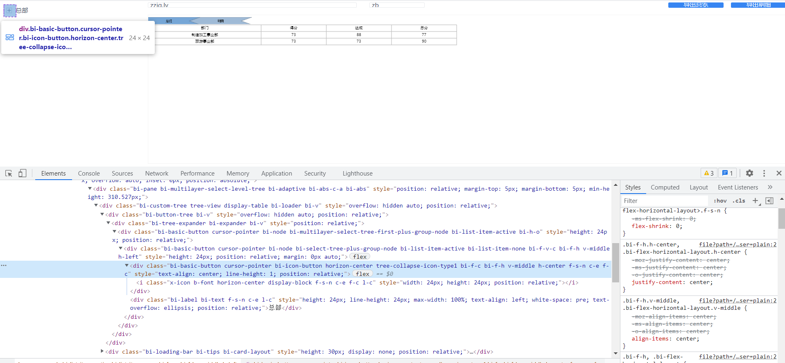Collapse the selected tree-collapse-icon-type1 element
Screen dimensions: 785x363
click(127, 266)
